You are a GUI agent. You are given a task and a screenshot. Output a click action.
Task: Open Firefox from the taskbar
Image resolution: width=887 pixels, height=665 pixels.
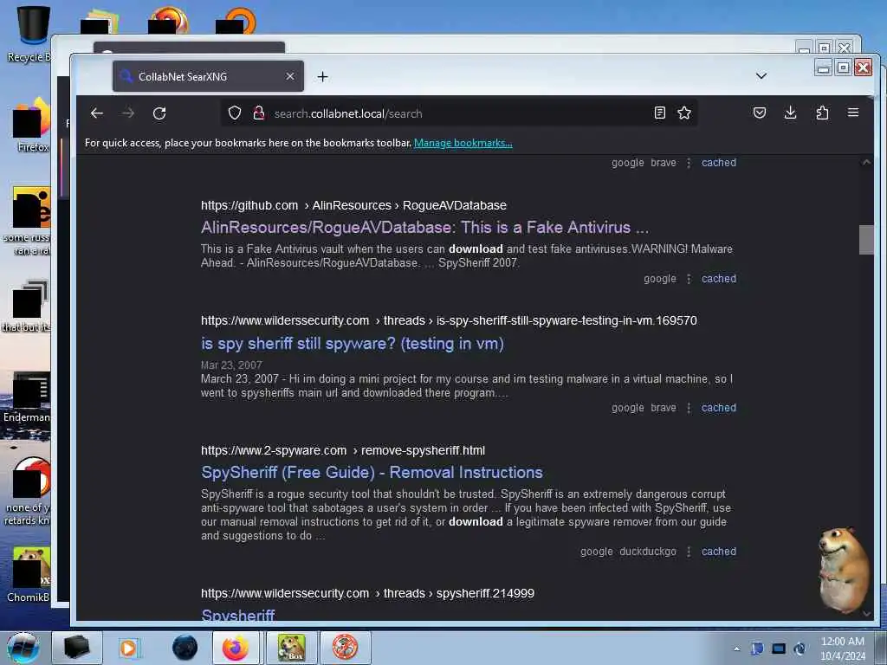(236, 648)
